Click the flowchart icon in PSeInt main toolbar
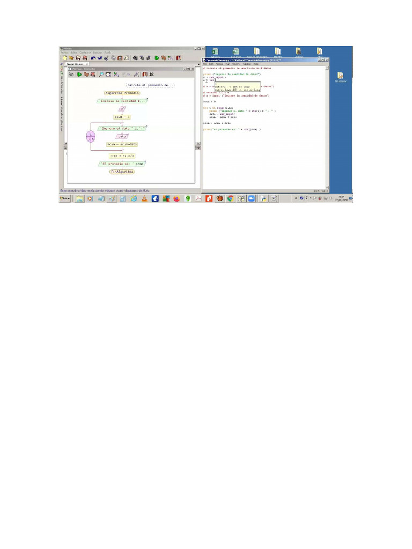 pos(170,58)
